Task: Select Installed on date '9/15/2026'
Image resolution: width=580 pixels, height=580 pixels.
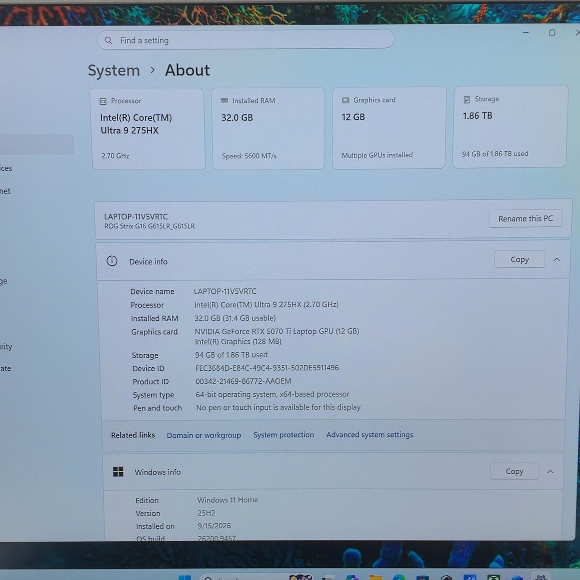Action: (214, 526)
